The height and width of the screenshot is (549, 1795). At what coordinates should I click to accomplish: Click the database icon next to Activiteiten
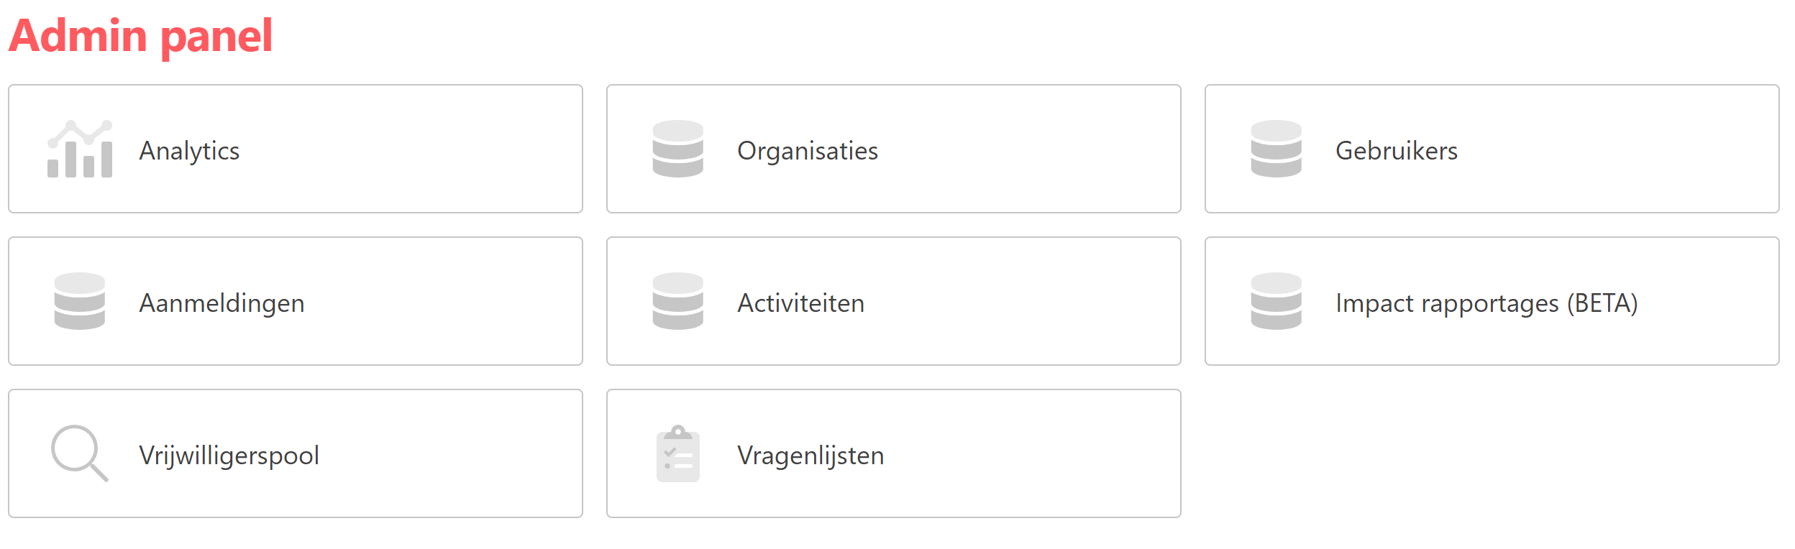677,301
